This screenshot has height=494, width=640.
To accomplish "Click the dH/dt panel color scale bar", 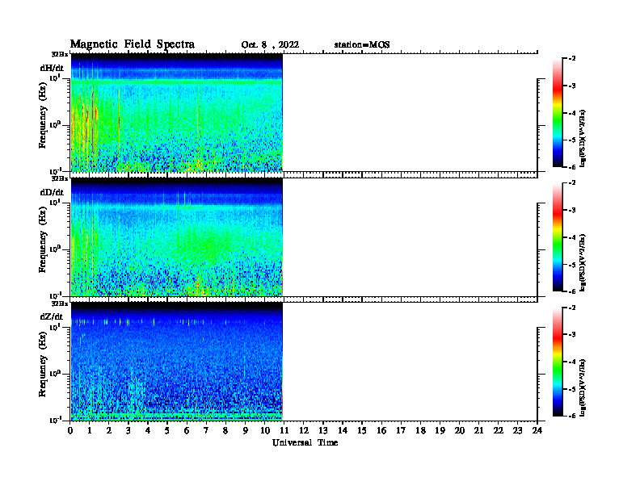I will click(558, 112).
